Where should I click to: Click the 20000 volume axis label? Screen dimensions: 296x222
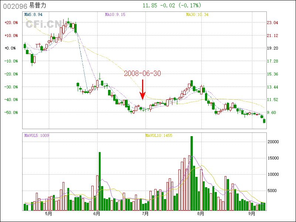(273, 142)
